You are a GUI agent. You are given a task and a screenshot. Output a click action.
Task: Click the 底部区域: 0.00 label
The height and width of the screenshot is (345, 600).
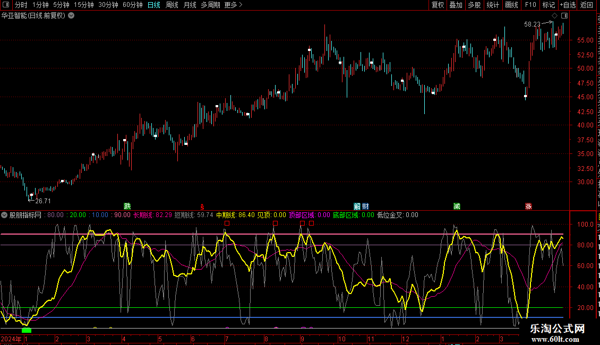pos(353,215)
